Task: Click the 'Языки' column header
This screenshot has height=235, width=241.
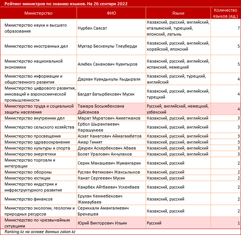Action: pyautogui.click(x=178, y=13)
